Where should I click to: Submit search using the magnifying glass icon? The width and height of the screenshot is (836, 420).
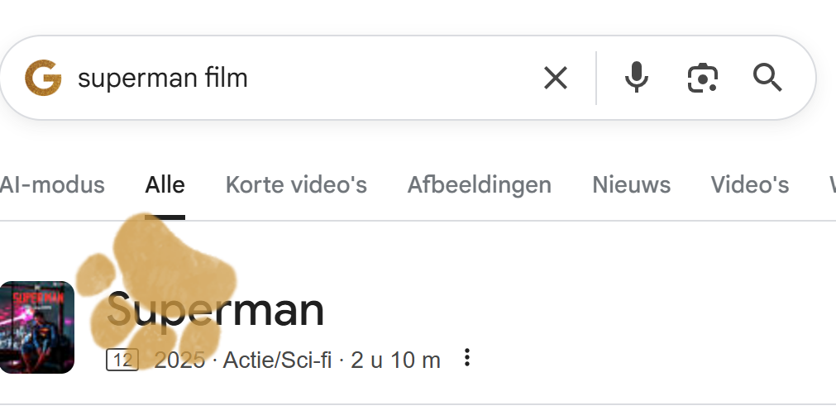point(767,79)
